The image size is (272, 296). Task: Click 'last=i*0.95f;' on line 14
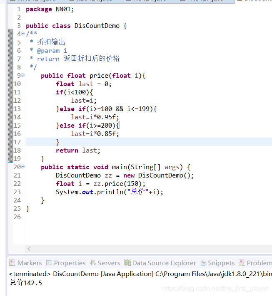pyautogui.click(x=95, y=117)
